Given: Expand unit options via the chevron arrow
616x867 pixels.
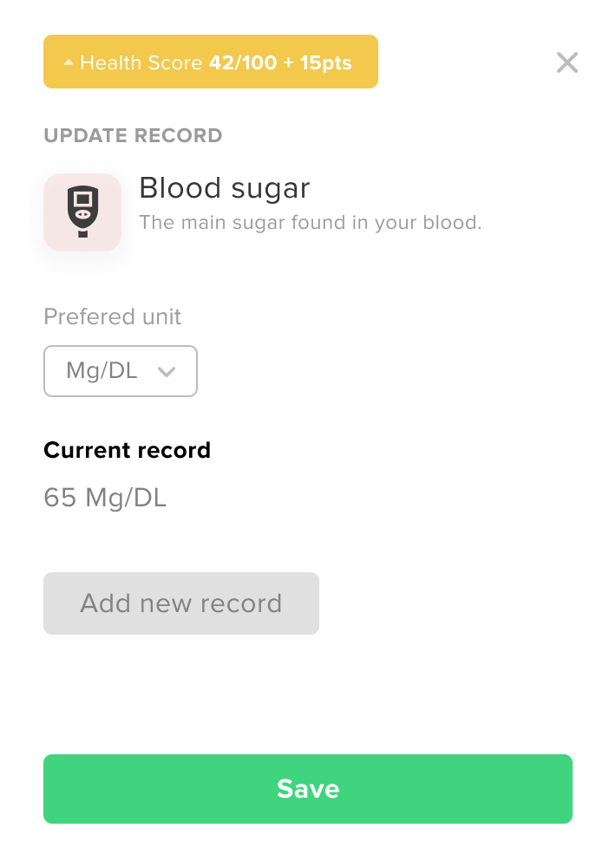Looking at the screenshot, I should coord(167,372).
